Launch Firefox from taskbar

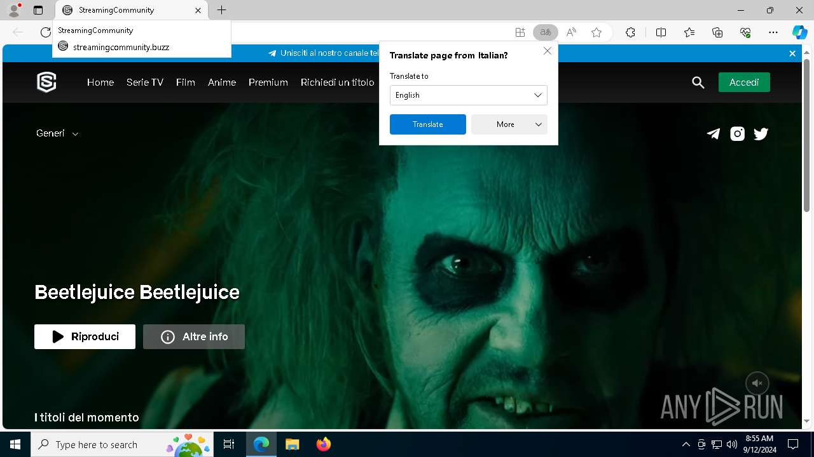[x=324, y=444]
